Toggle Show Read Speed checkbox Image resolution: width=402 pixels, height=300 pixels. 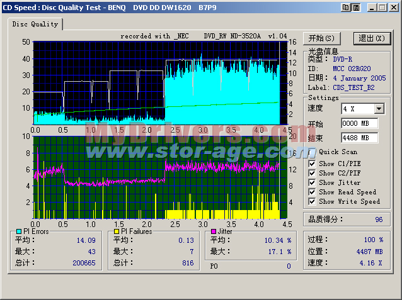tap(313, 192)
